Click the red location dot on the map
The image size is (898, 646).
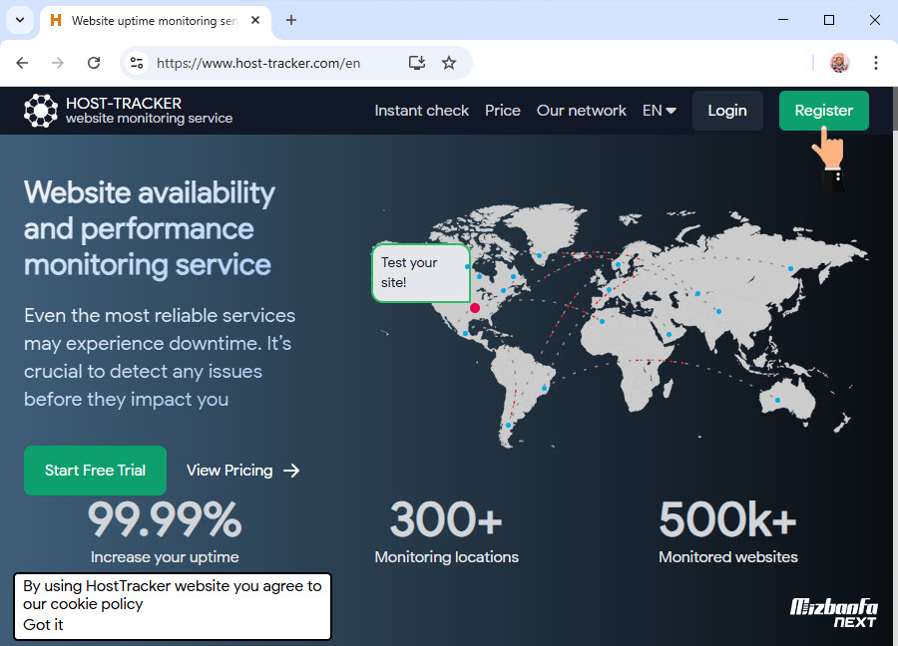pyautogui.click(x=475, y=308)
